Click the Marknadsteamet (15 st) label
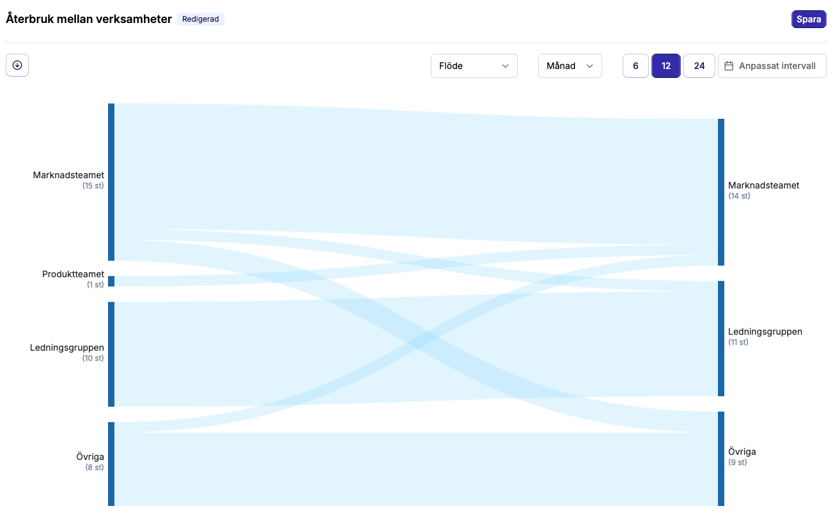Screen dimensions: 833x520 click(x=68, y=180)
